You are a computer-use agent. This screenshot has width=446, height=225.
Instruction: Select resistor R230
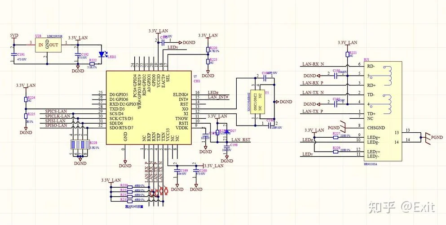click(x=130, y=187)
